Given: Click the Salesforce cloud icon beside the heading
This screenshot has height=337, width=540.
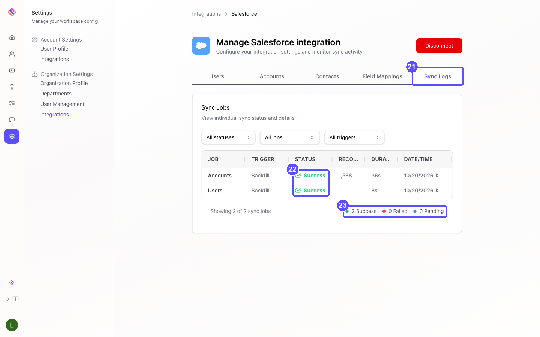Looking at the screenshot, I should point(201,46).
